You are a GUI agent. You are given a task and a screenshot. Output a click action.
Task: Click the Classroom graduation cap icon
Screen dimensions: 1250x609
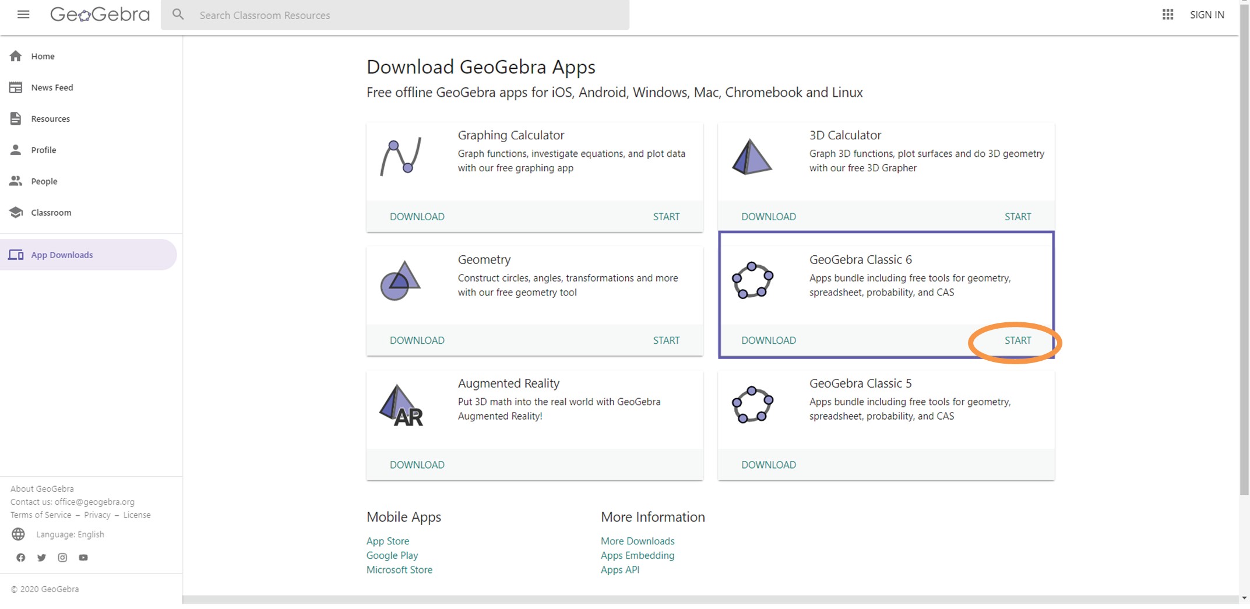[16, 212]
